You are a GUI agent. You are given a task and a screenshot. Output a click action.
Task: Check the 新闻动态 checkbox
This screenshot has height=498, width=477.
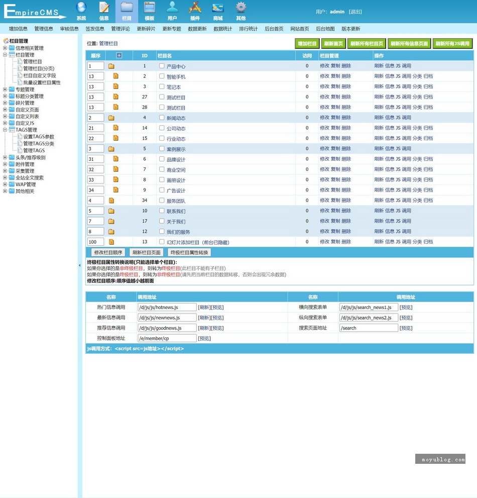(x=162, y=118)
